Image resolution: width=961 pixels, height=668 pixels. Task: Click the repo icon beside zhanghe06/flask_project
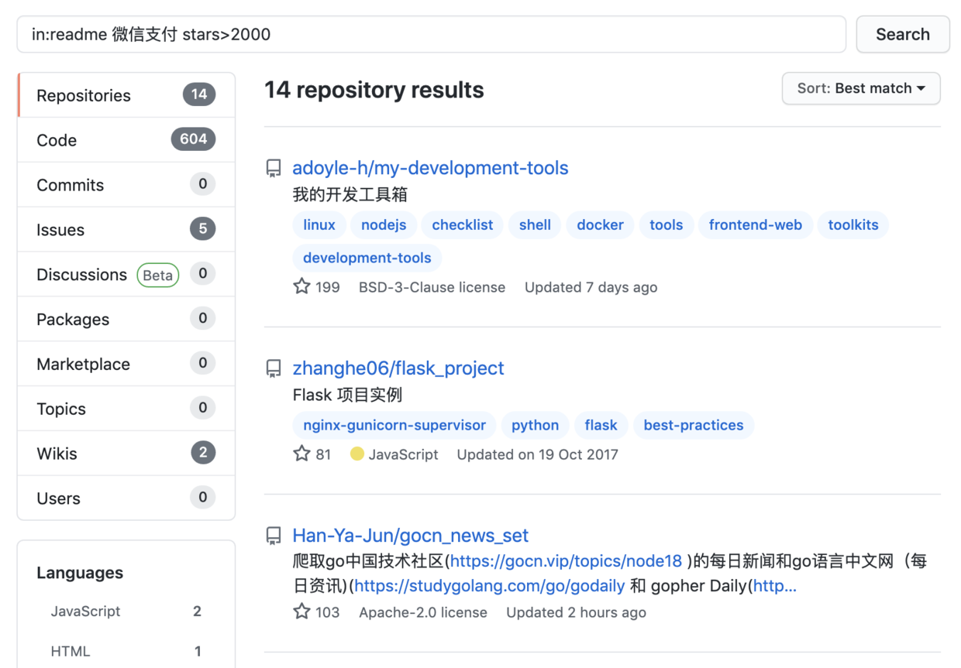[x=274, y=369]
